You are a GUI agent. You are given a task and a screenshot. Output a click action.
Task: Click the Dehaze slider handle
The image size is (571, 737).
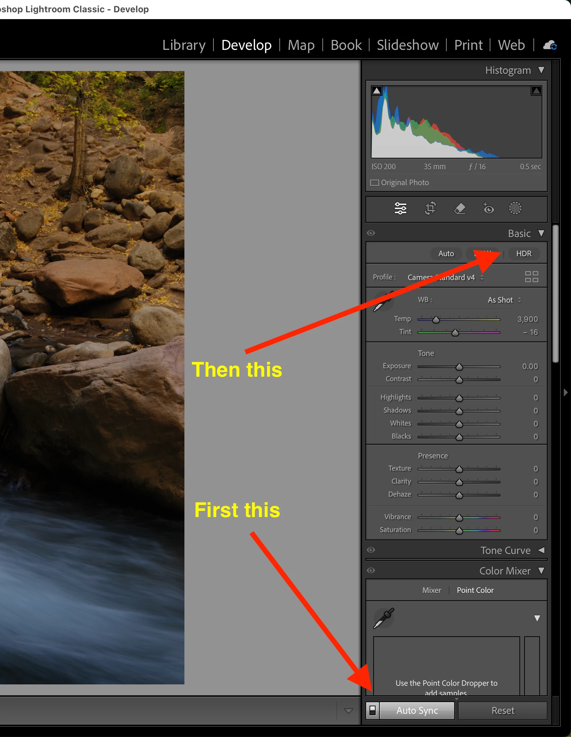[x=459, y=495]
